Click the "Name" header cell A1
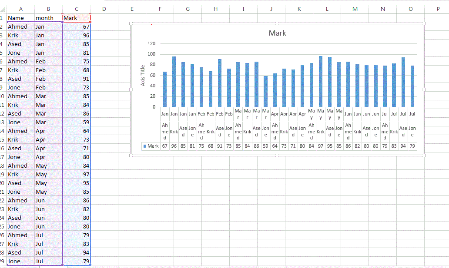The height and width of the screenshot is (268, 449). pos(20,18)
